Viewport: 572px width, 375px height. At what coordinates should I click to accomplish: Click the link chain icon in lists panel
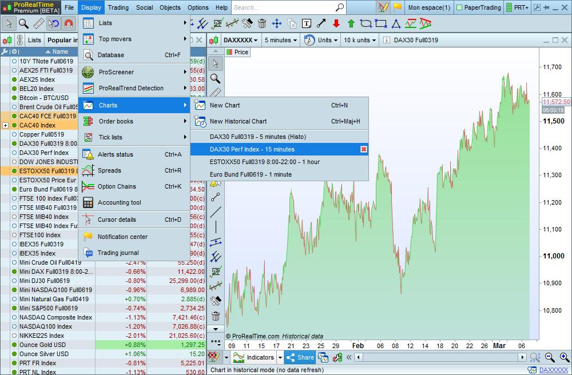tap(19, 40)
